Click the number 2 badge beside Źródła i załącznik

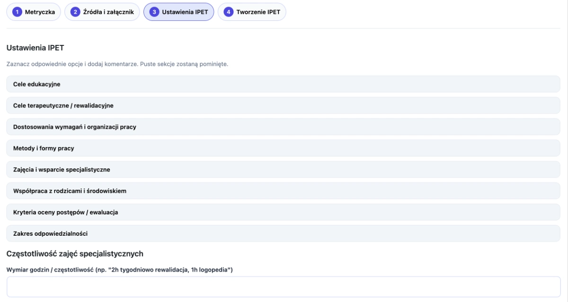click(75, 12)
